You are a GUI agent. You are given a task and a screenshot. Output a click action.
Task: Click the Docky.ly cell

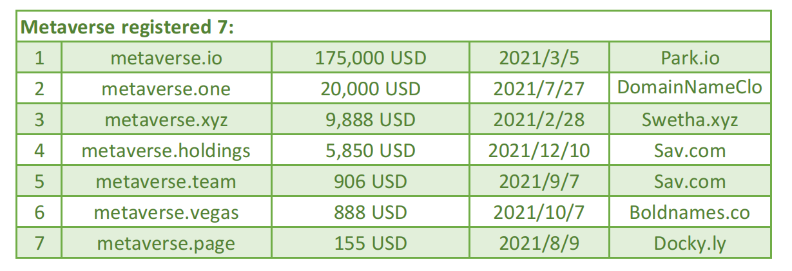(x=690, y=243)
